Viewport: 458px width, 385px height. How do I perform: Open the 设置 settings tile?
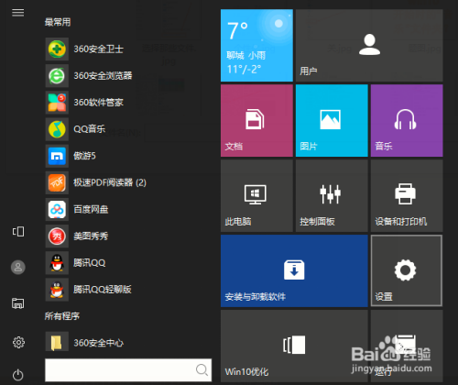tap(407, 270)
